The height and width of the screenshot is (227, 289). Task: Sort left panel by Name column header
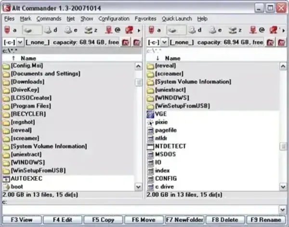point(28,58)
